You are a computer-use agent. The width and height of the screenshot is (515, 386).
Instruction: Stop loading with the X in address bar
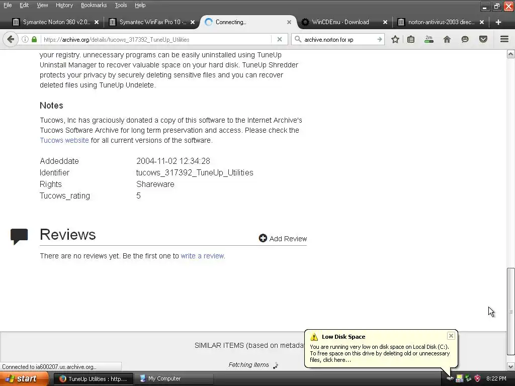tap(280, 39)
